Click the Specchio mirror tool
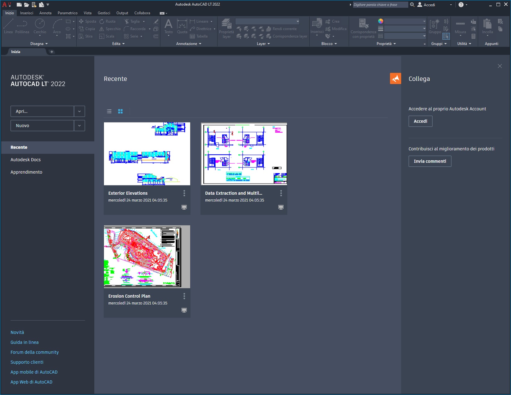511x395 pixels. coord(110,29)
